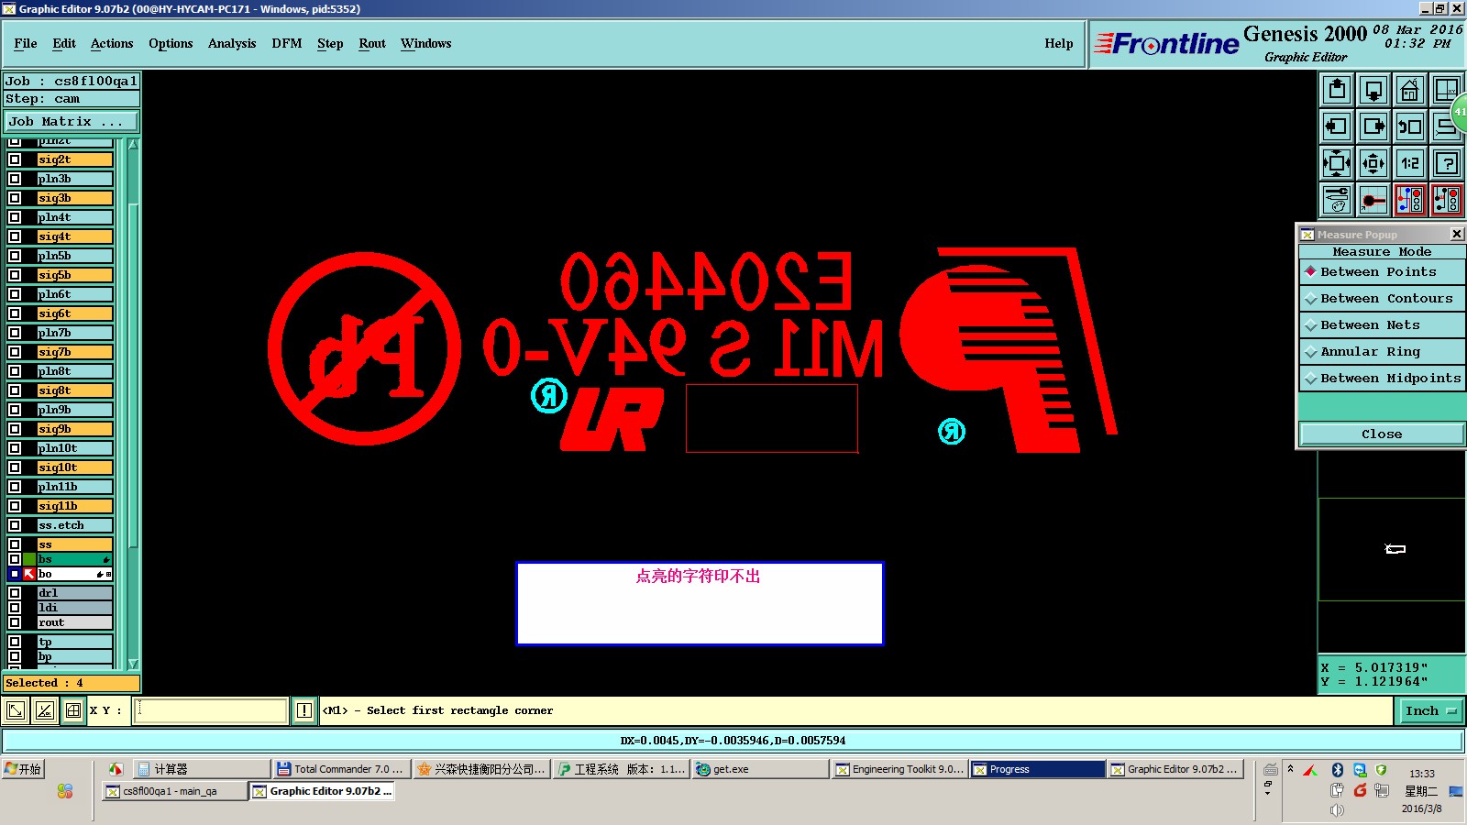
Task: Toggle display box of sig4t layer
Action: point(15,236)
